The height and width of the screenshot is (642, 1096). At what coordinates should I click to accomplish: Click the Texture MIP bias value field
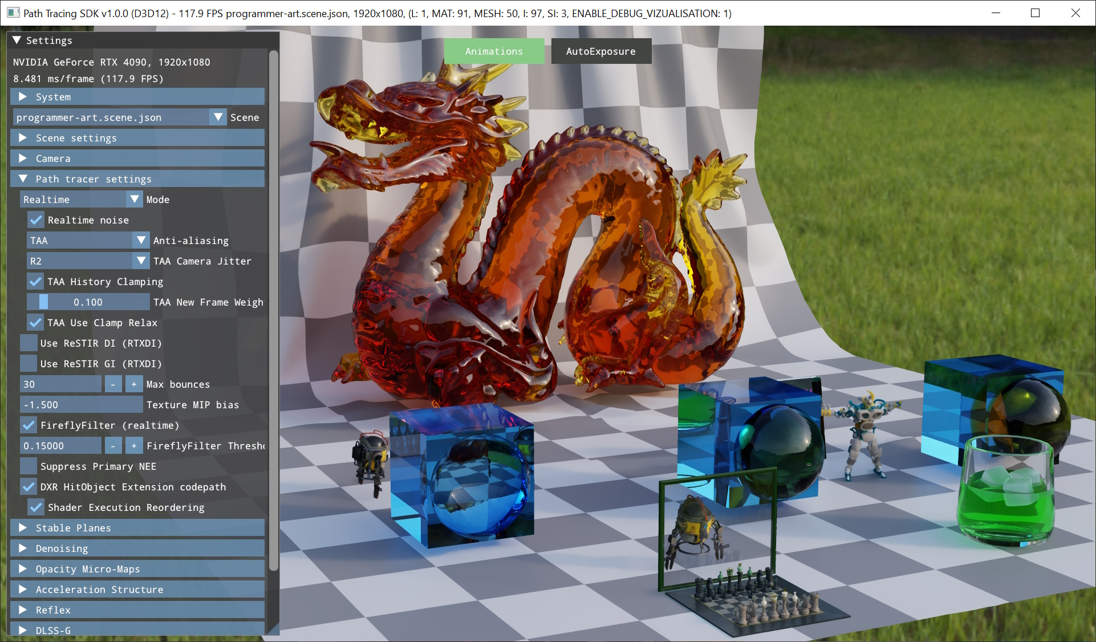tap(81, 405)
